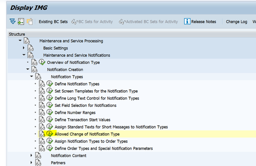Image resolution: width=256 pixels, height=166 pixels.
Task: Select Allowed Change of Notification Type row
Action: pyautogui.click(x=87, y=134)
